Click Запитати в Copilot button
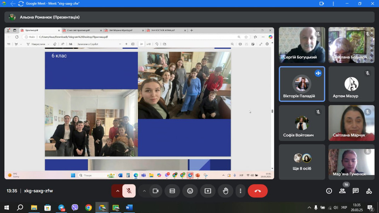This screenshot has width=379, height=213. pos(87,44)
